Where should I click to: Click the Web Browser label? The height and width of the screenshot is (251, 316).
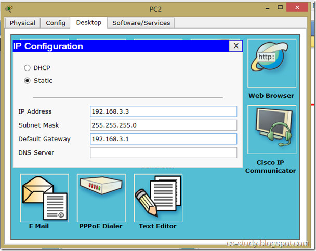coord(271,96)
